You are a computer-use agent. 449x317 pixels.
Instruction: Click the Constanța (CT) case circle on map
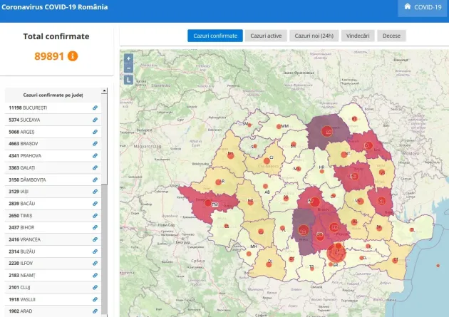(x=395, y=260)
